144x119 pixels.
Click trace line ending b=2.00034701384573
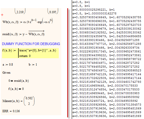tap(107, 105)
